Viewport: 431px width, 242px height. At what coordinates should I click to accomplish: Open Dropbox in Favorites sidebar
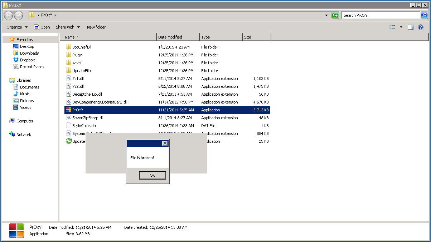(x=27, y=60)
